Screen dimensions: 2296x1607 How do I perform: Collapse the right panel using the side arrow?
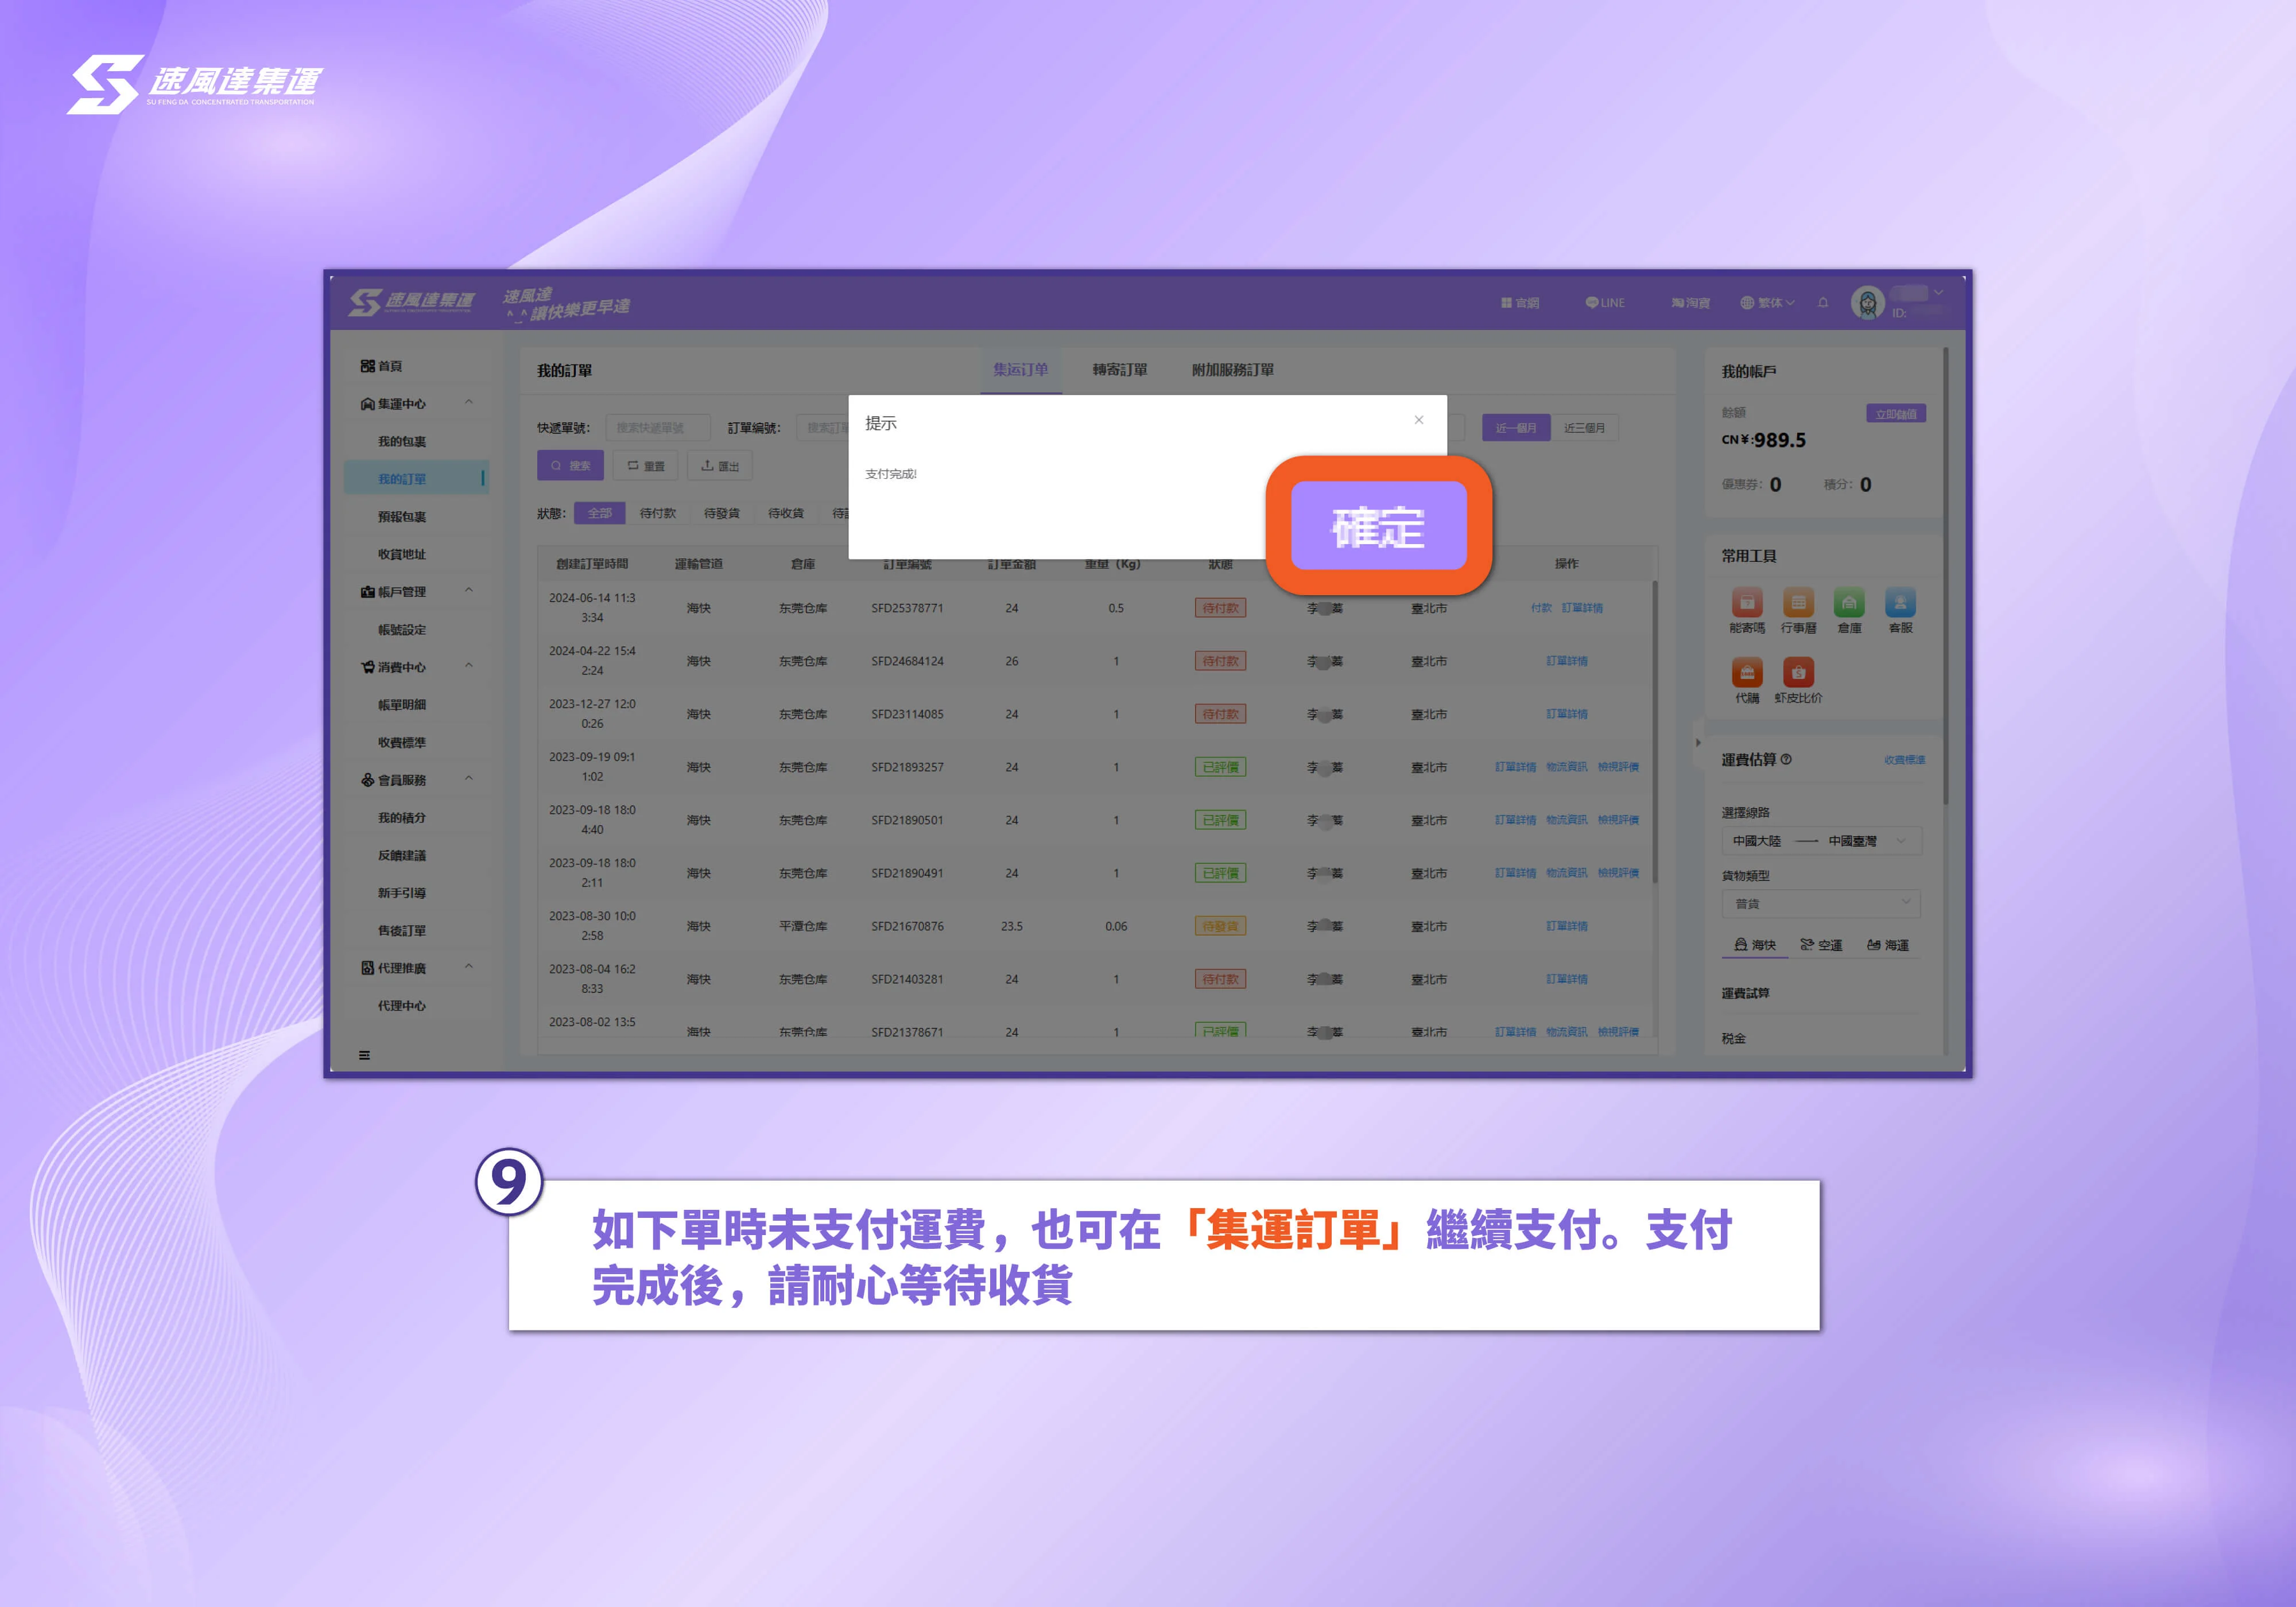pos(1698,742)
